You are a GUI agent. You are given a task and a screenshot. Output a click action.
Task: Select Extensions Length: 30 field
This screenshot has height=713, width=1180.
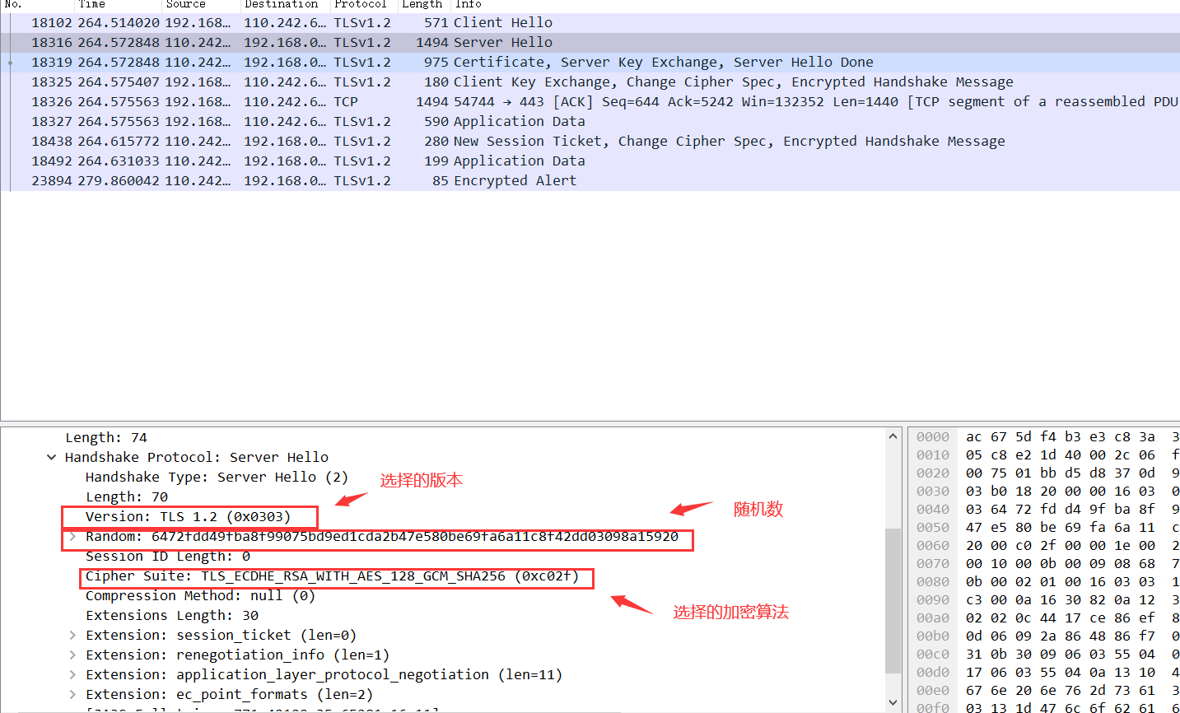coord(172,616)
